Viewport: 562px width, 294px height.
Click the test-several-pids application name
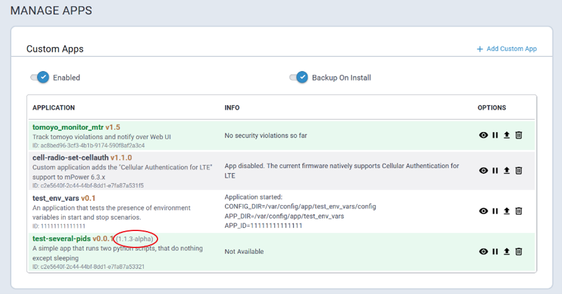62,239
